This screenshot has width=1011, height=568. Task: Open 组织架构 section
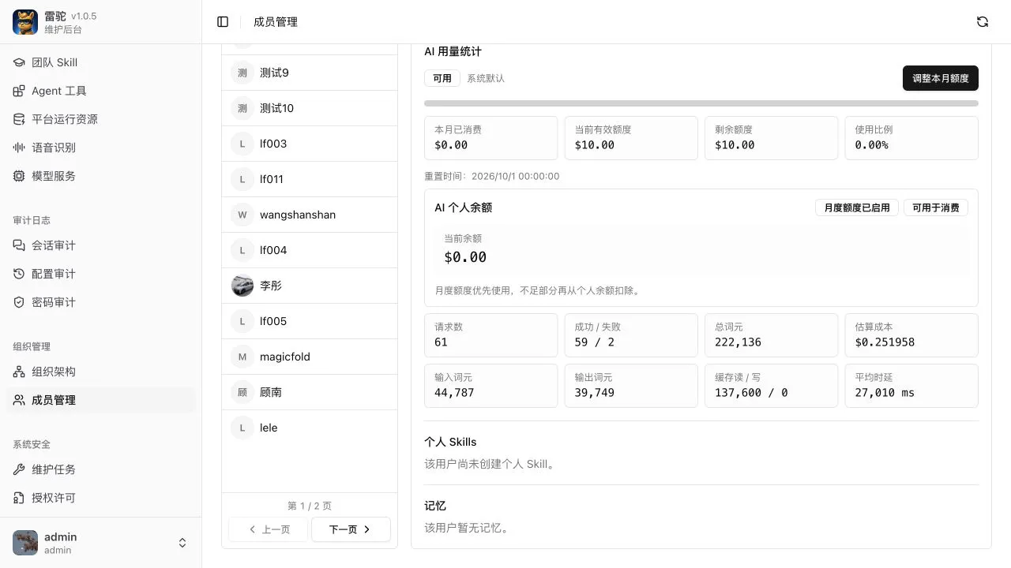click(100, 372)
